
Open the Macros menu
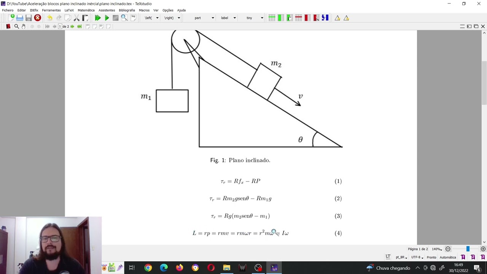[x=144, y=10]
